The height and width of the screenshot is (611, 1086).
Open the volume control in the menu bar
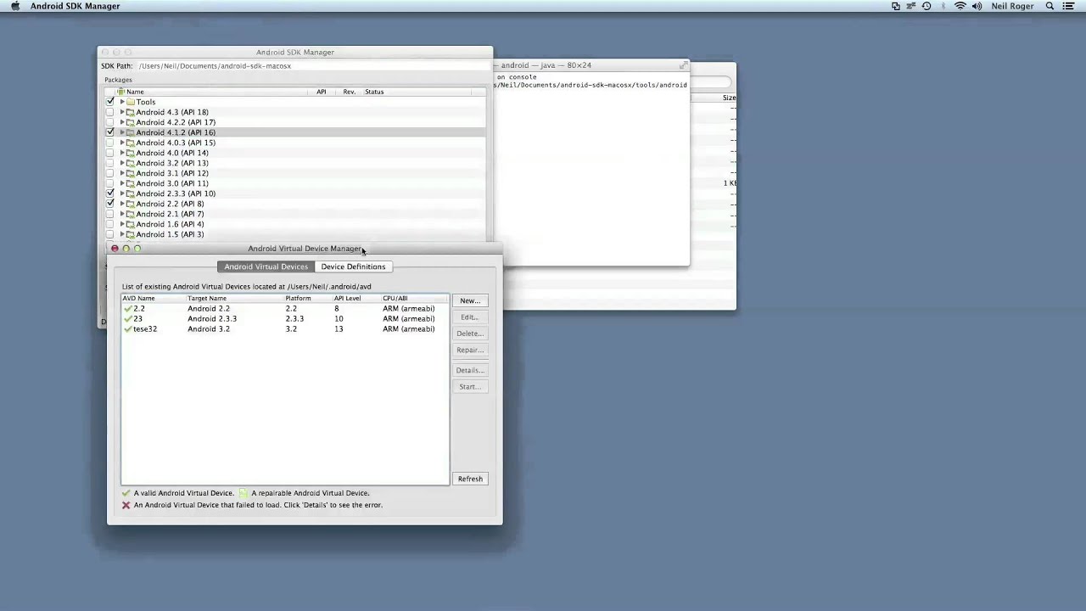tap(977, 6)
